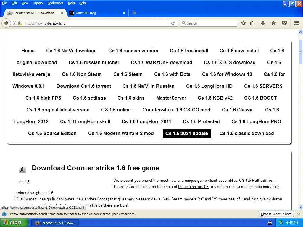Open Cs 1.6 Steam link
This screenshot has height=227, width=303.
(128, 74)
